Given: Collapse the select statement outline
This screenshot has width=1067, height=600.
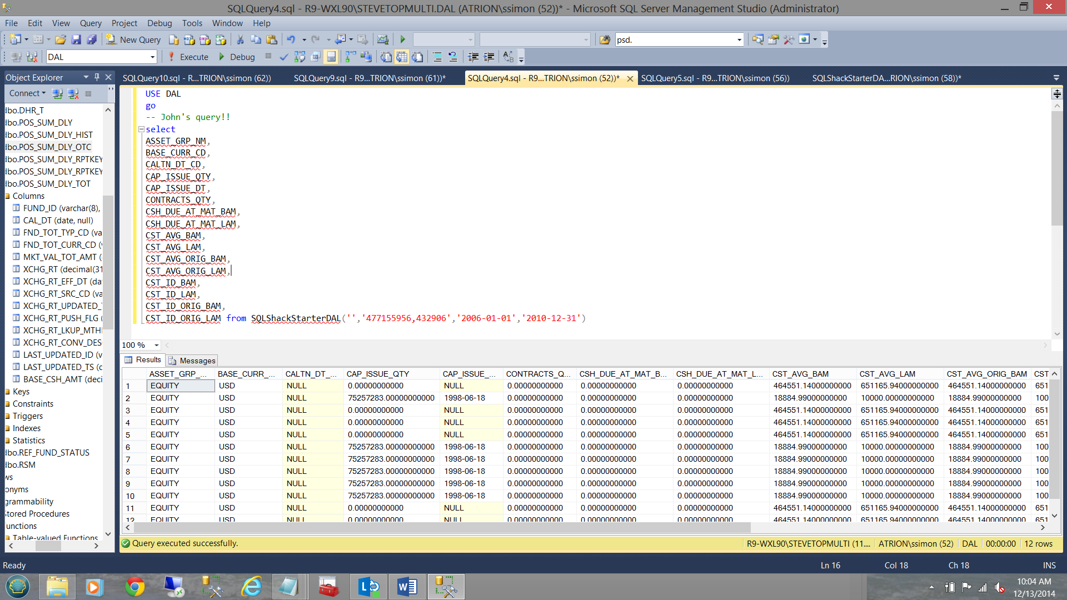Looking at the screenshot, I should click(x=141, y=129).
